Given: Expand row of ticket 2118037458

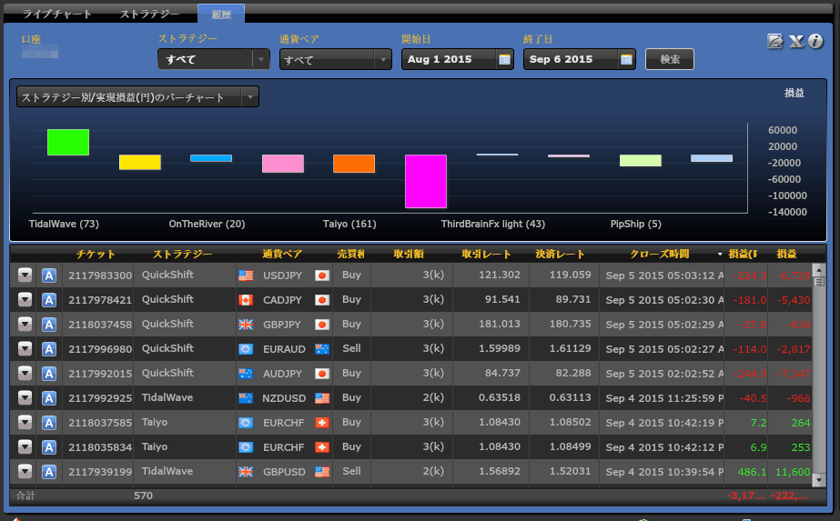Looking at the screenshot, I should pyautogui.click(x=25, y=325).
